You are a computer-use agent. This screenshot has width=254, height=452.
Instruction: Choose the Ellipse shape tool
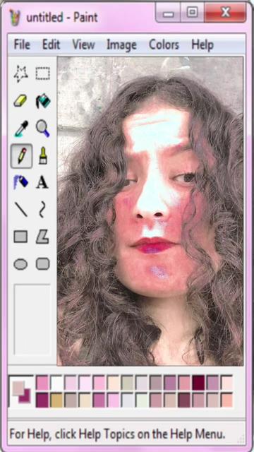tap(20, 264)
